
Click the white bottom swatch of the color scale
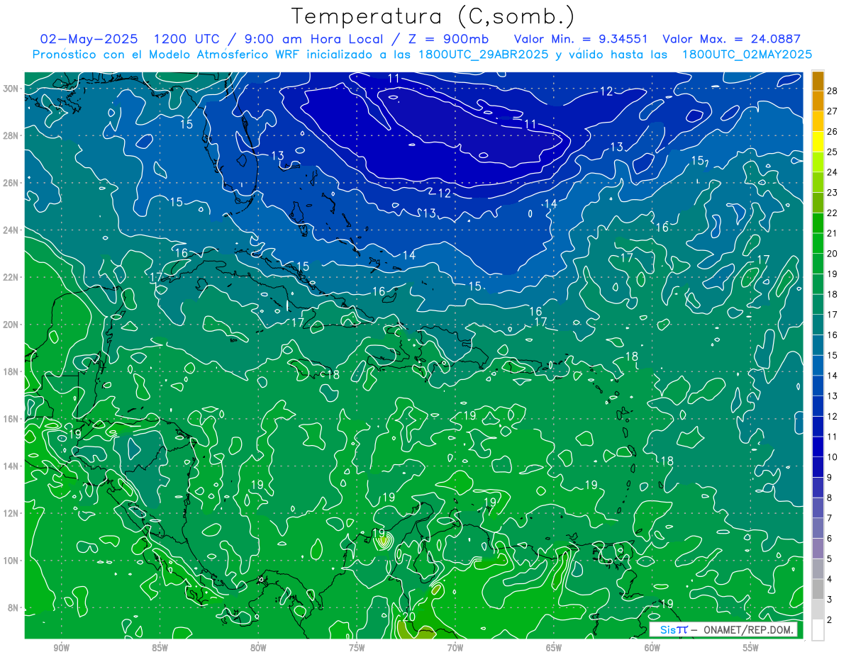point(818,630)
